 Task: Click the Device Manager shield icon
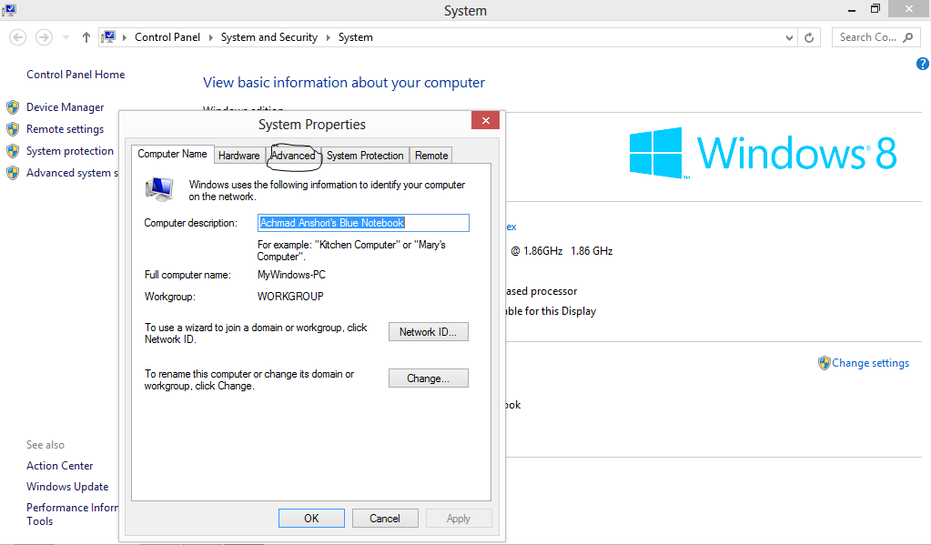(13, 107)
